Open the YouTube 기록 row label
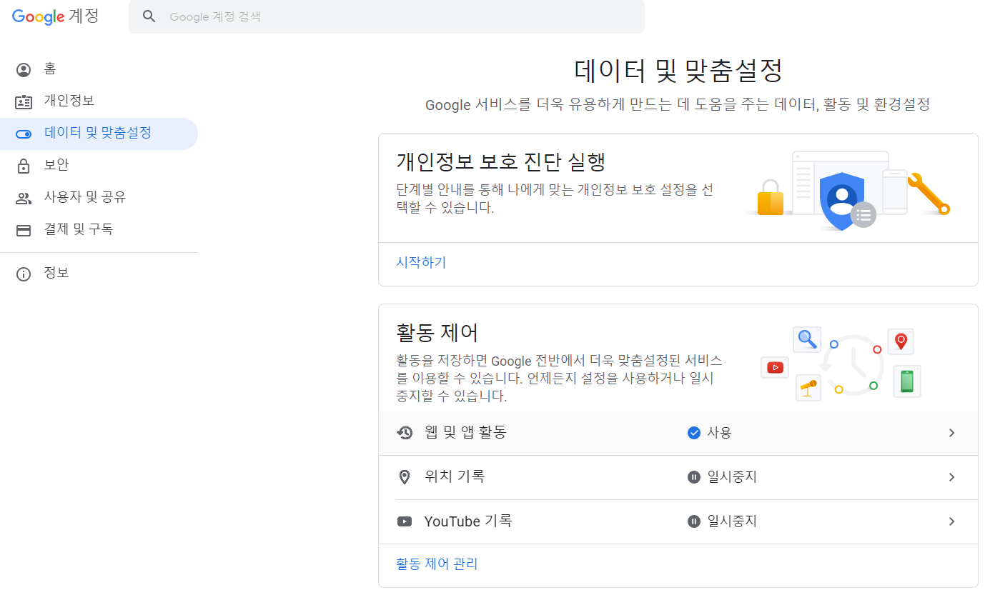 tap(468, 521)
